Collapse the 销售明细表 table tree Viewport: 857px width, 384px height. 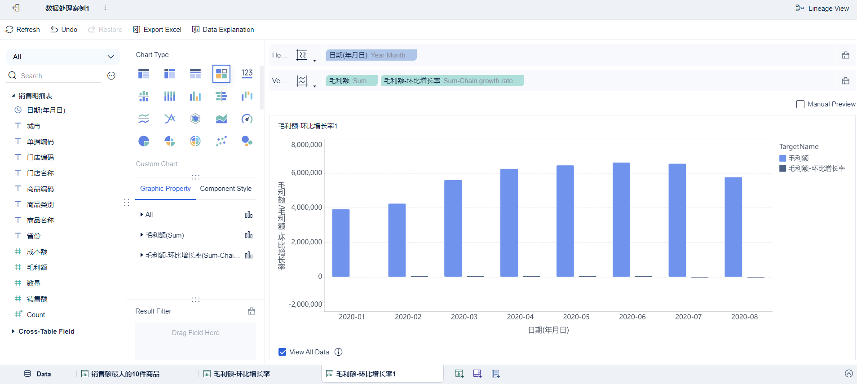click(13, 96)
